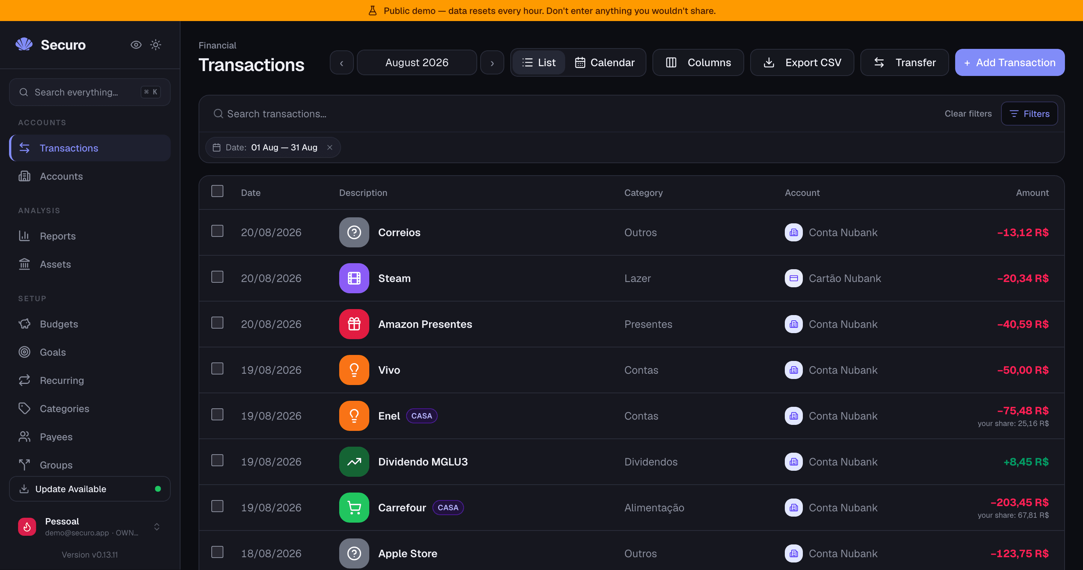Click the Transfer button

pyautogui.click(x=904, y=63)
